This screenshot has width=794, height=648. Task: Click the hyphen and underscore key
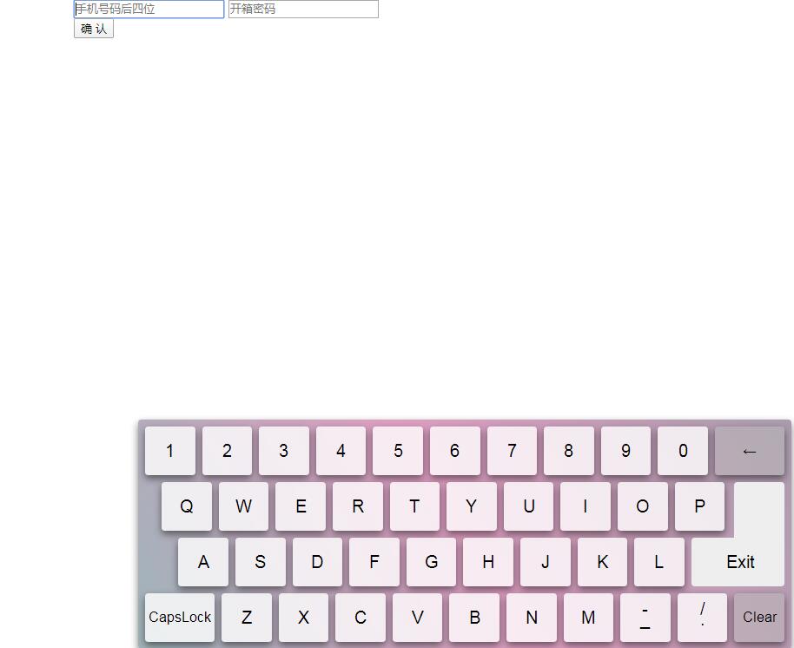click(x=645, y=618)
